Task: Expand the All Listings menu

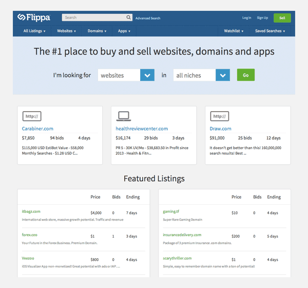Action: [x=34, y=31]
